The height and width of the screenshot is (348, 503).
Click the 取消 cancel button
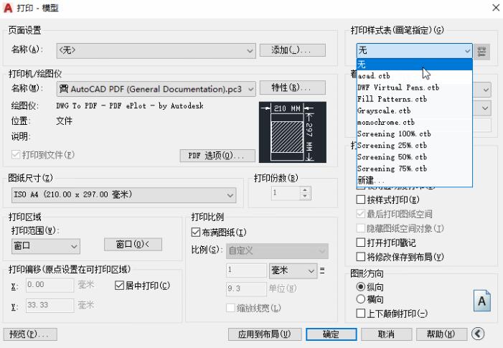pyautogui.click(x=386, y=334)
